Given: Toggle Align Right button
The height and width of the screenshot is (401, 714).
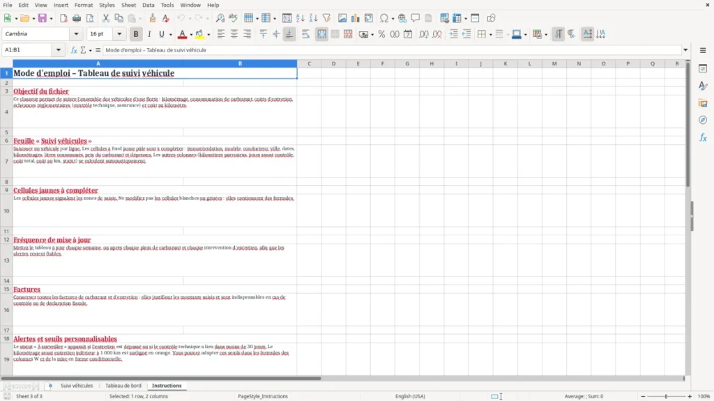Looking at the screenshot, I should click(x=248, y=34).
